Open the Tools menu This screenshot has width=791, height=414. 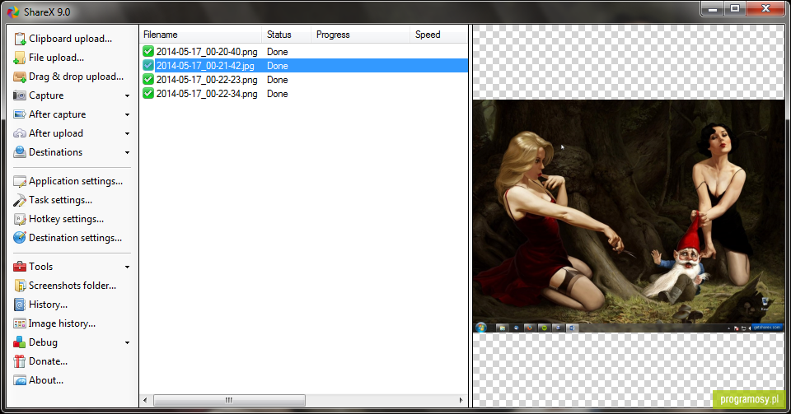click(x=41, y=267)
